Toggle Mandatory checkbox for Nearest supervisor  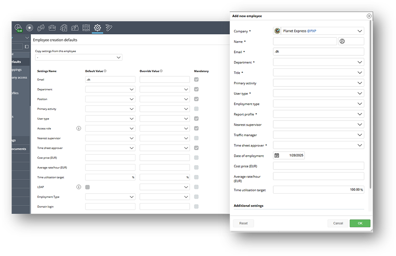click(196, 138)
